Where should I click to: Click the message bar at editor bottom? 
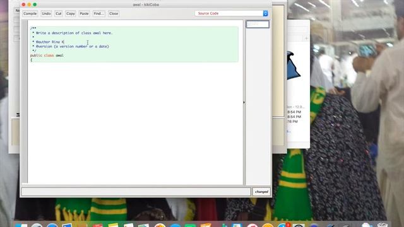point(136,192)
